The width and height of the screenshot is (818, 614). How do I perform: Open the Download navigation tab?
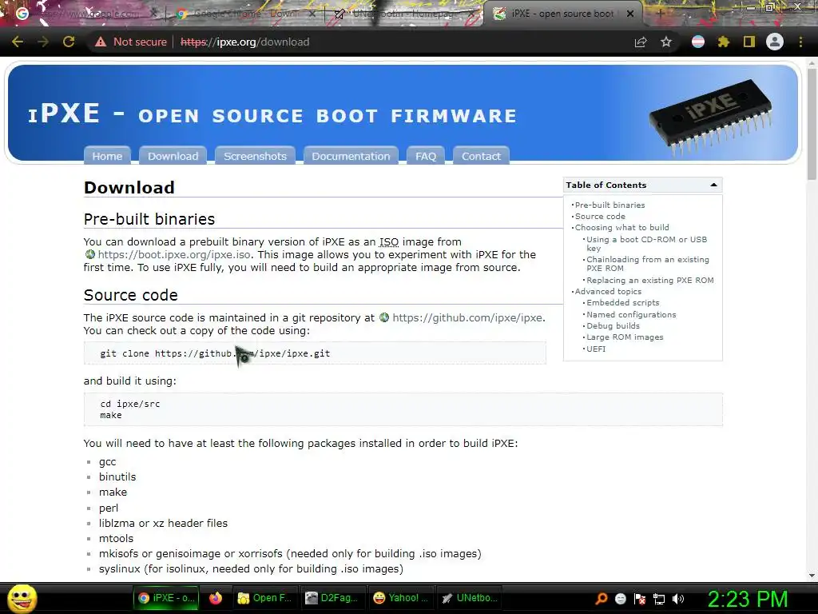pos(173,156)
